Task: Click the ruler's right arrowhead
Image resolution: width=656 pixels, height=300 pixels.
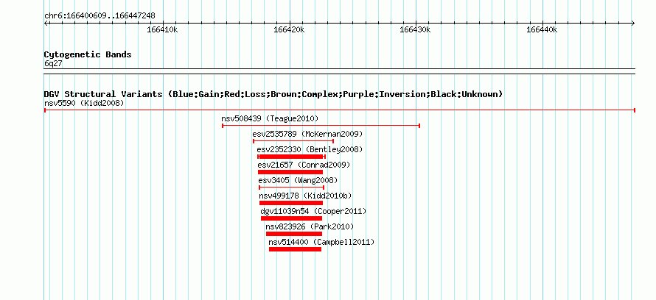Action: pos(633,23)
